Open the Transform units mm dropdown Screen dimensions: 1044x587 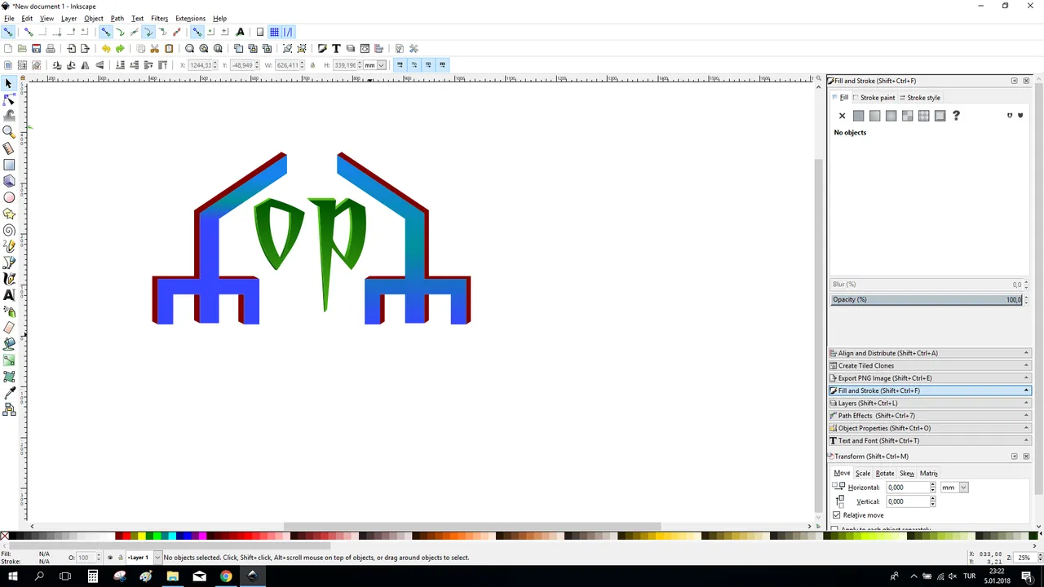click(x=953, y=488)
